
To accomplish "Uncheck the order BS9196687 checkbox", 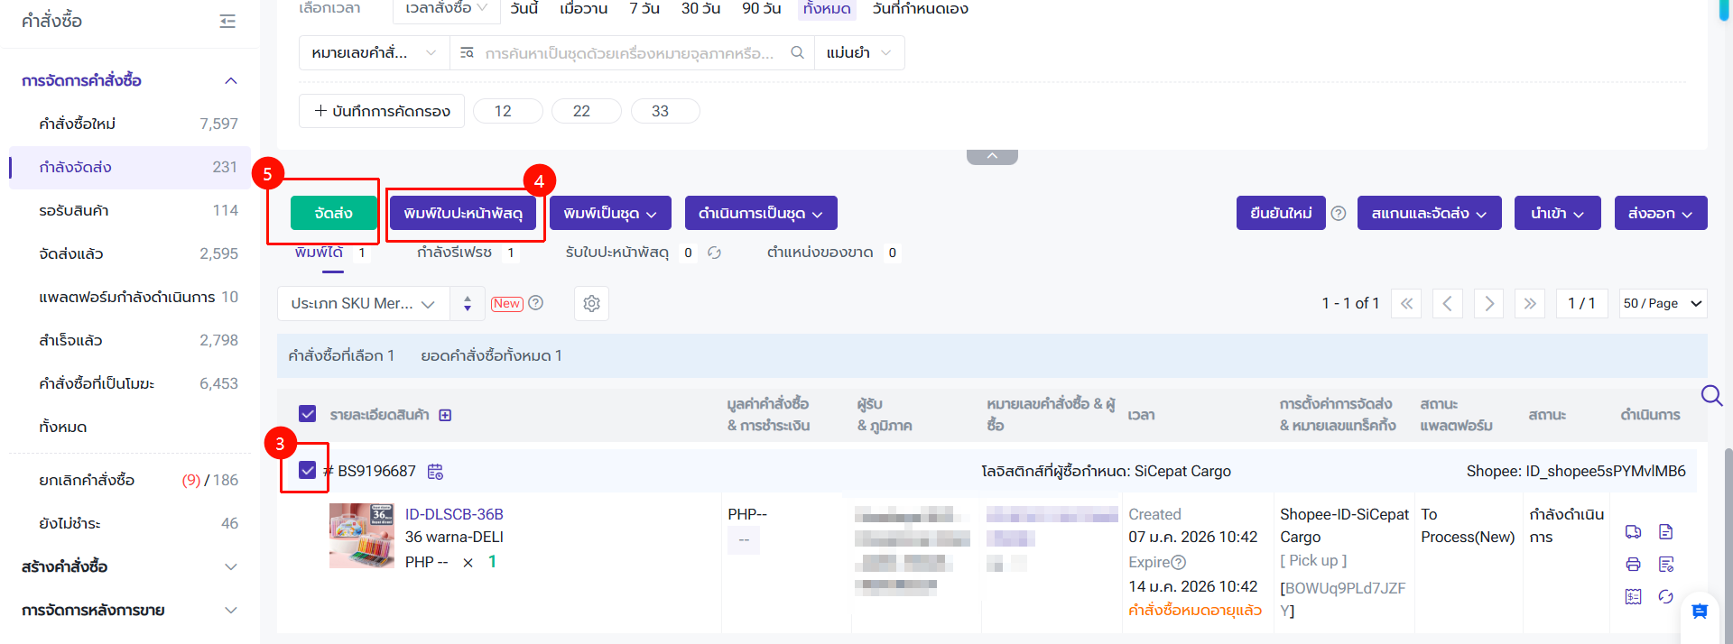I will 308,470.
